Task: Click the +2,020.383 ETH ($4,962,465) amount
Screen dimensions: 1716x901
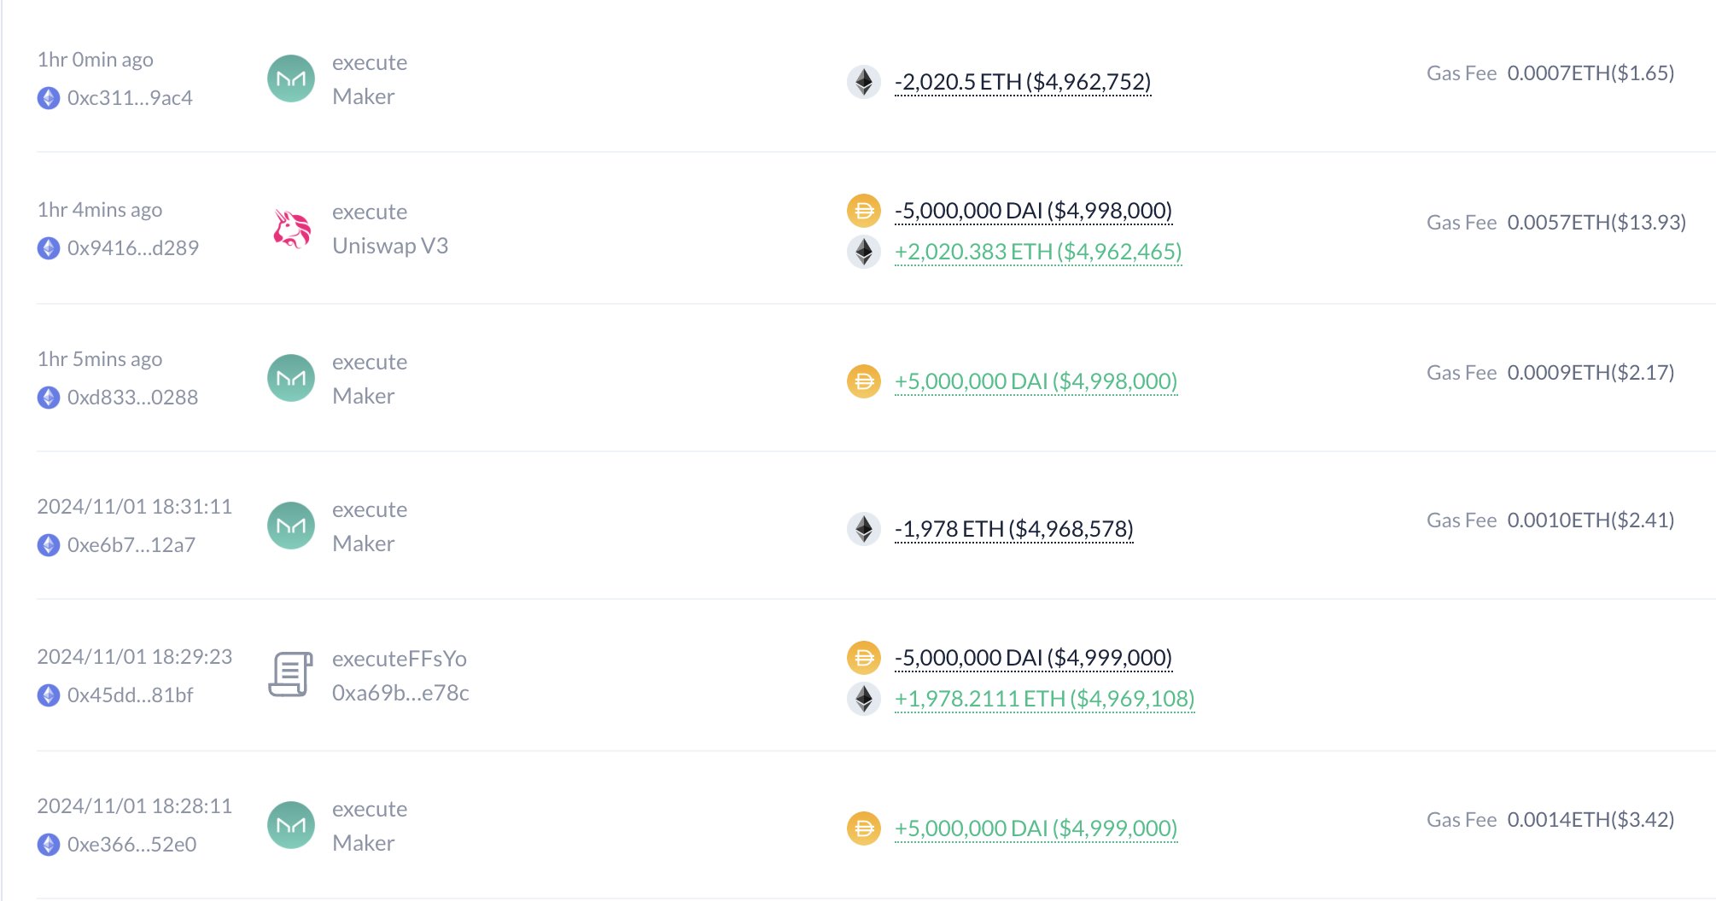Action: tap(1037, 252)
